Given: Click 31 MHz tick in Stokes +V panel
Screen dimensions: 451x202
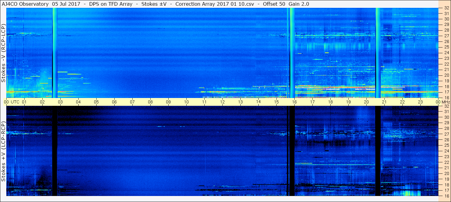Looking at the screenshot, I should (x=446, y=112).
